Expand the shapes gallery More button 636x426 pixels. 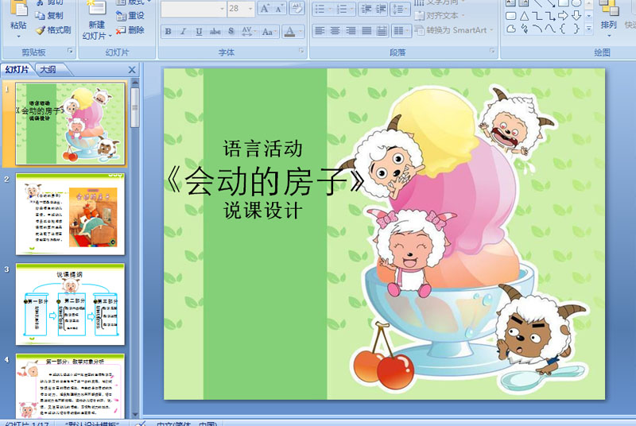(589, 29)
